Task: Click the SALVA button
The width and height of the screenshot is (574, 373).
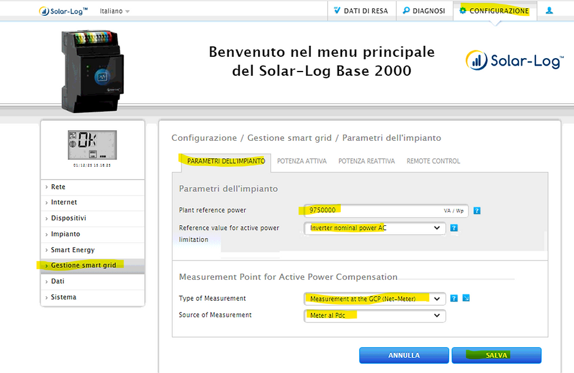Action: pos(497,355)
